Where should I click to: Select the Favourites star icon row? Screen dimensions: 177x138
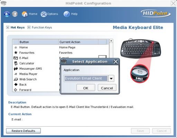coord(36,53)
